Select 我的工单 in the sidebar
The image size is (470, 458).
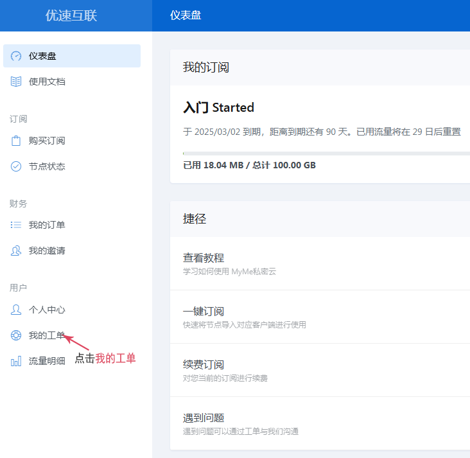pos(47,335)
